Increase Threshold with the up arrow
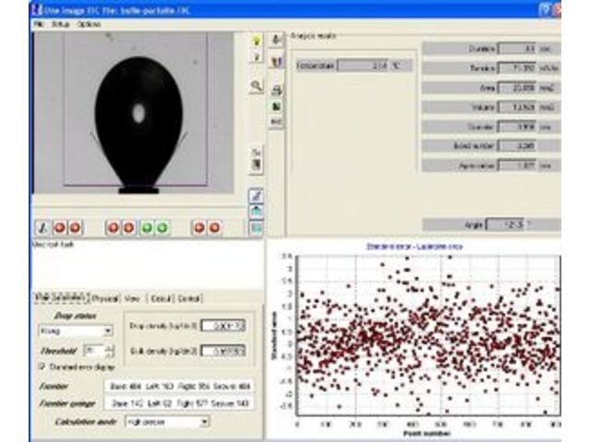Viewport: 590px width, 442px height. (x=109, y=348)
